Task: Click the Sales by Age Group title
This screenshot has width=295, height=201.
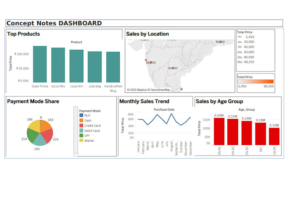Action: point(220,102)
